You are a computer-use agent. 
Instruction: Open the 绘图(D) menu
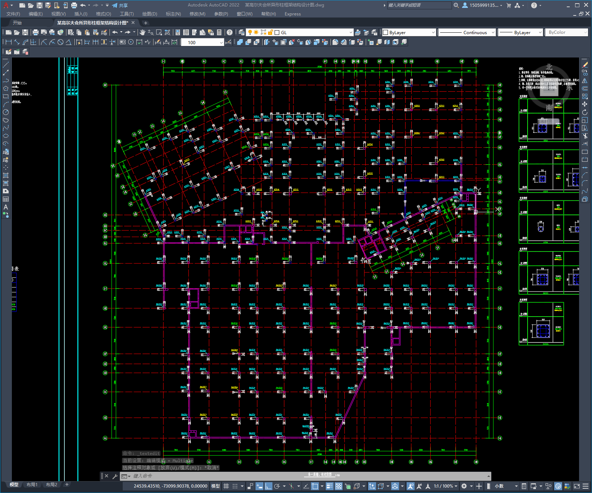[x=150, y=14]
